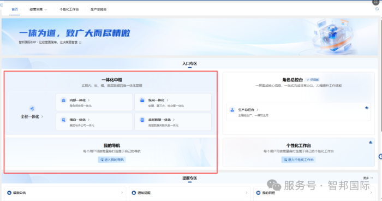Expand the 最新公告 row arrow

point(122,193)
